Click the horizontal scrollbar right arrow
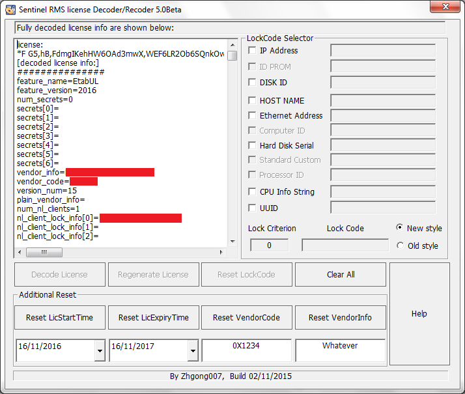 click(221, 252)
